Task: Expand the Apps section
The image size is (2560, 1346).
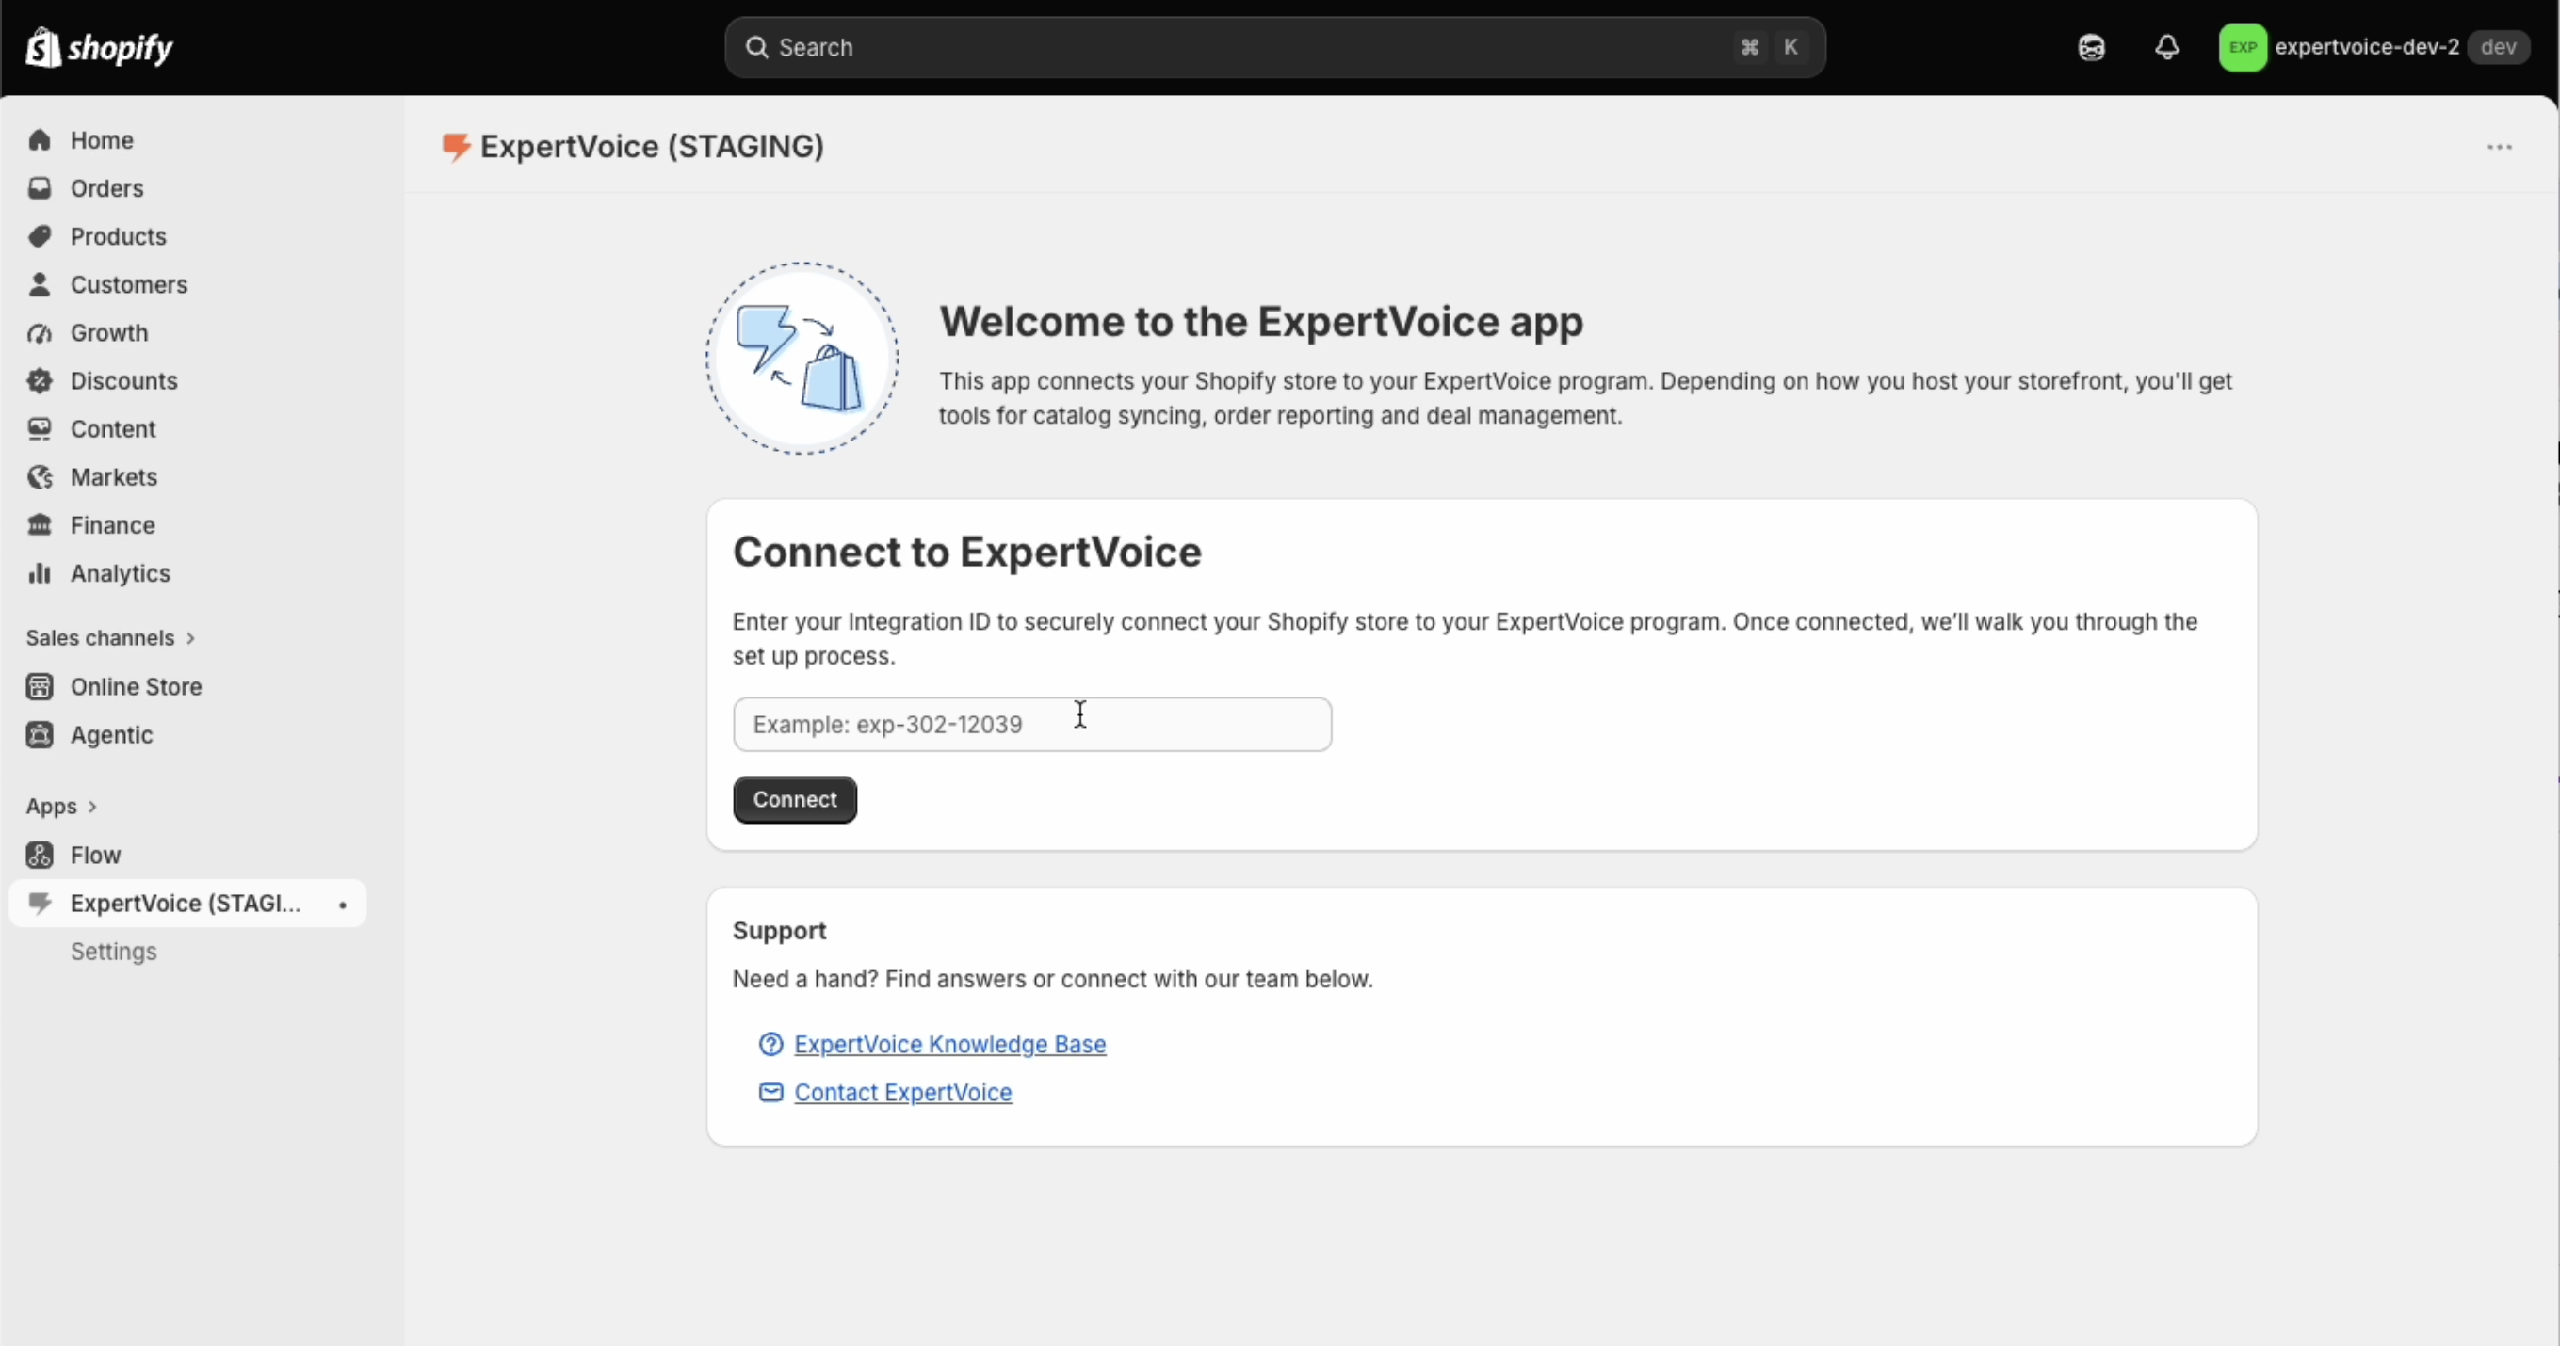Action: click(x=61, y=806)
